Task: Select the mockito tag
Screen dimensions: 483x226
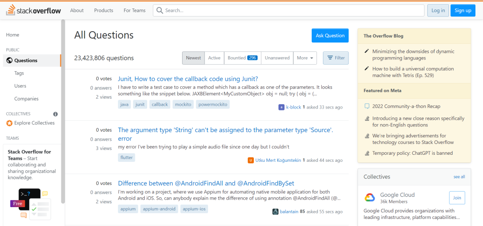Action: (x=183, y=105)
